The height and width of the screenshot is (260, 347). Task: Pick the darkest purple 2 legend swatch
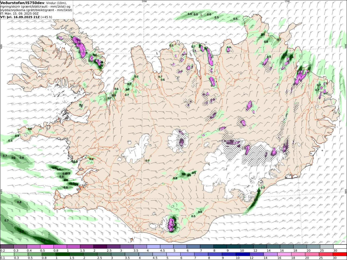tap(100, 247)
